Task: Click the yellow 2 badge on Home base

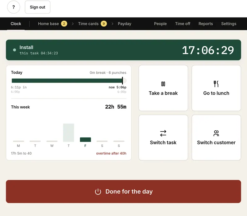Action: click(64, 24)
